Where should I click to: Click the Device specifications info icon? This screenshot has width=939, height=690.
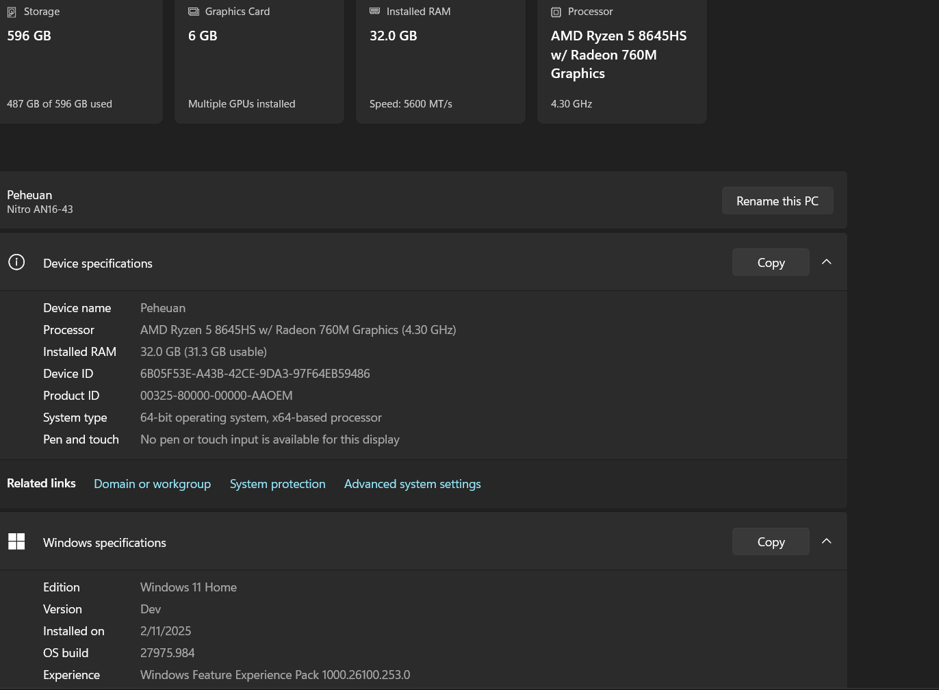(x=16, y=262)
